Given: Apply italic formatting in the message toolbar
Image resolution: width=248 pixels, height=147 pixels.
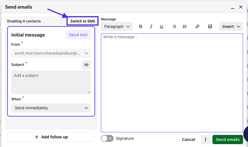Looking at the screenshot, I should [x=151, y=26].
